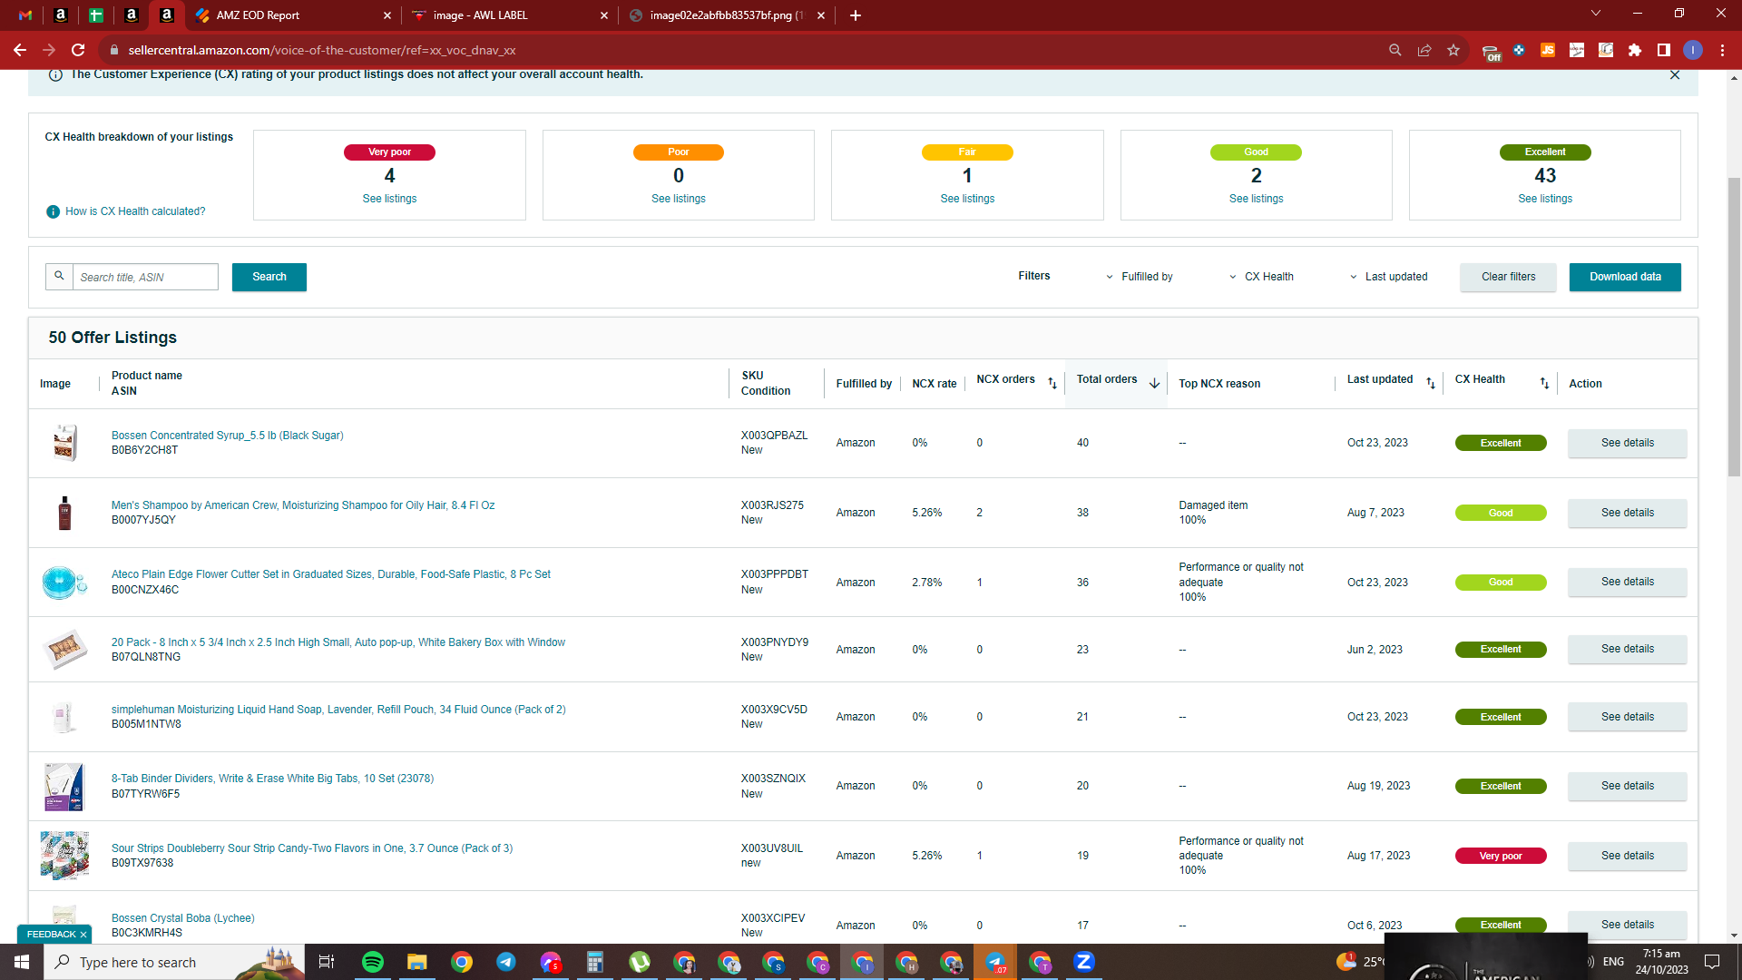
Task: Open the Extensions puzzle menu
Action: tap(1635, 50)
